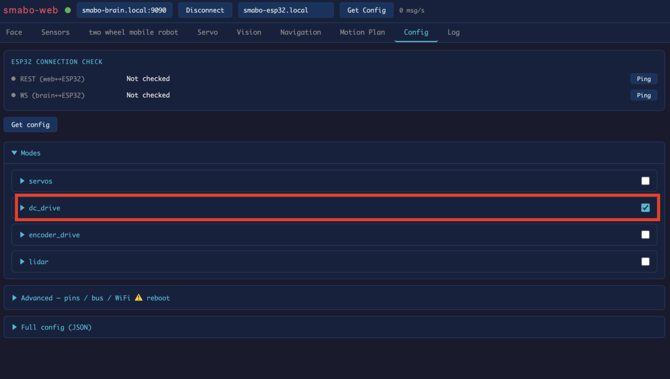The height and width of the screenshot is (379, 670).
Task: Click the lowercase Get config button
Action: point(31,124)
